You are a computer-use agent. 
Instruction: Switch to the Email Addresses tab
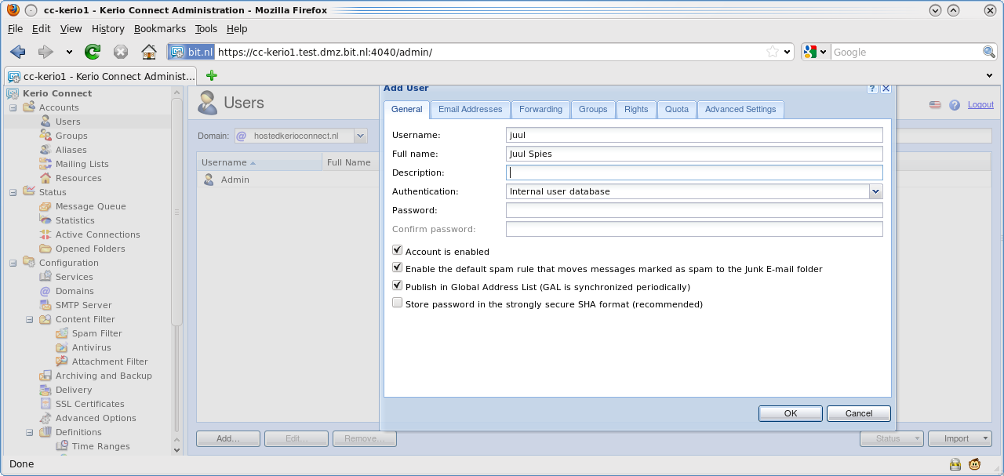click(470, 110)
